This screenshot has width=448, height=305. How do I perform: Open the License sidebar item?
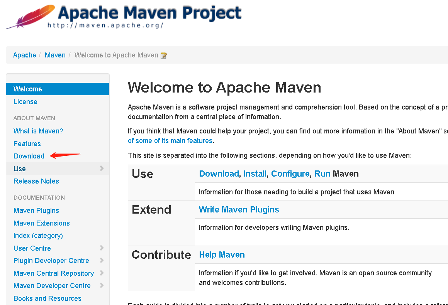click(x=25, y=101)
